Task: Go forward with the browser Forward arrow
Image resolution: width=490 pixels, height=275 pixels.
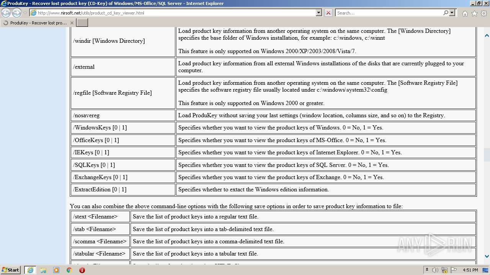Action: [x=16, y=13]
